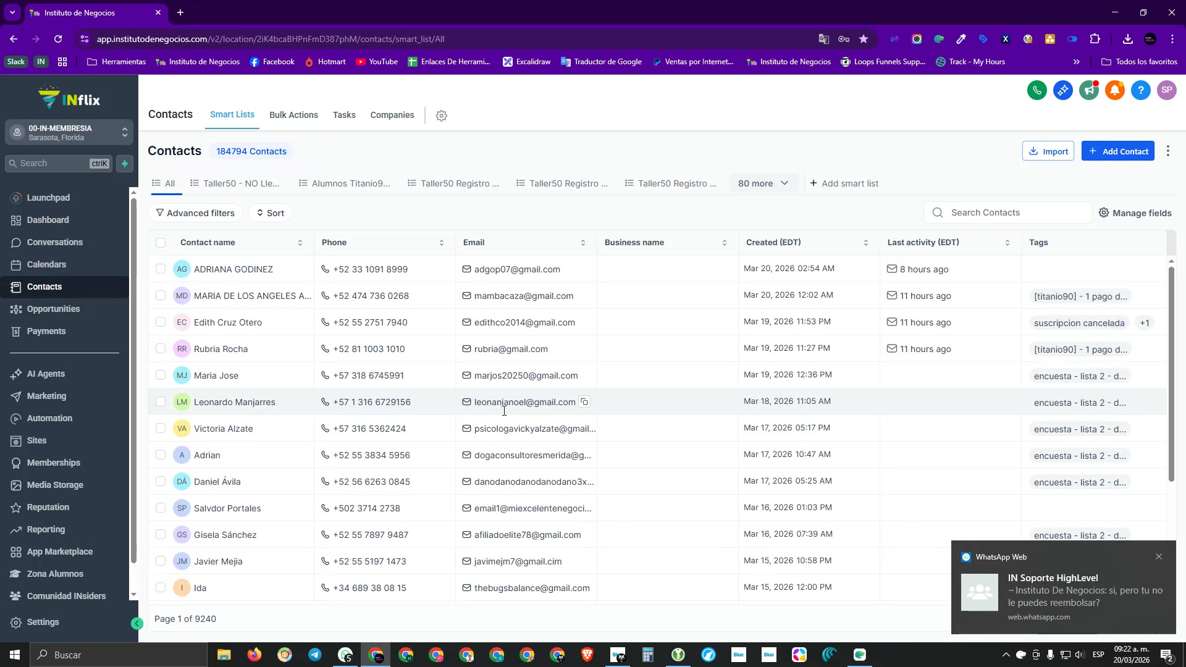The image size is (1186, 667).
Task: Open three-dot menu beside Add Contact
Action: tap(1167, 151)
